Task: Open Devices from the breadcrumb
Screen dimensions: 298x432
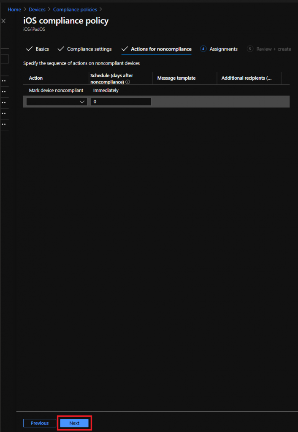Action: [x=37, y=9]
